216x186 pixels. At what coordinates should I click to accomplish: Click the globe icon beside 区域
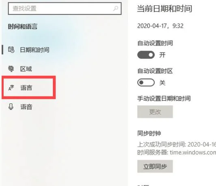click(11, 69)
